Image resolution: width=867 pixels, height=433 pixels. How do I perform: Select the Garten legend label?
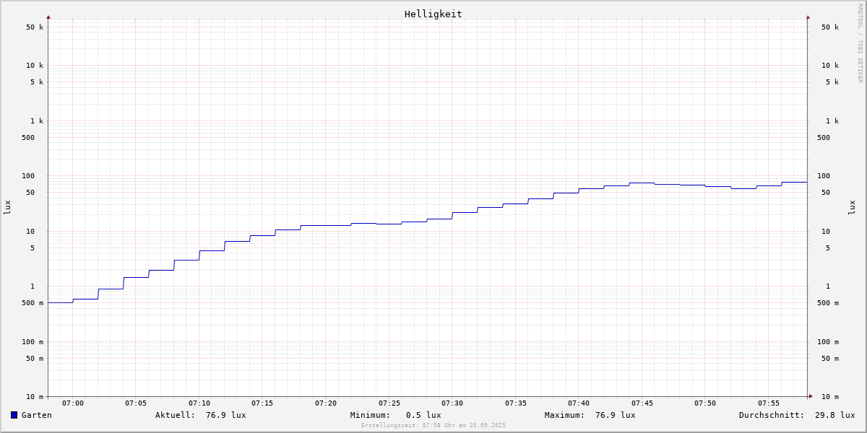click(36, 415)
